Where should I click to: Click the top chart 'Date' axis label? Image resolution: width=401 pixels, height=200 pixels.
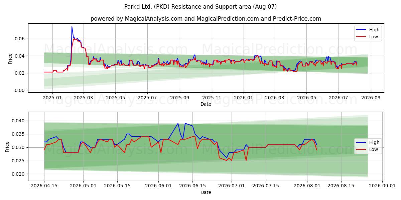coord(206,104)
